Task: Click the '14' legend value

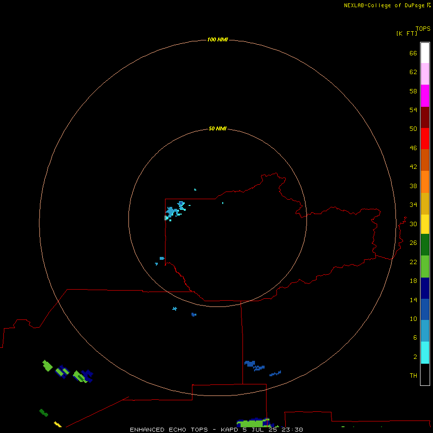Action: click(x=413, y=300)
